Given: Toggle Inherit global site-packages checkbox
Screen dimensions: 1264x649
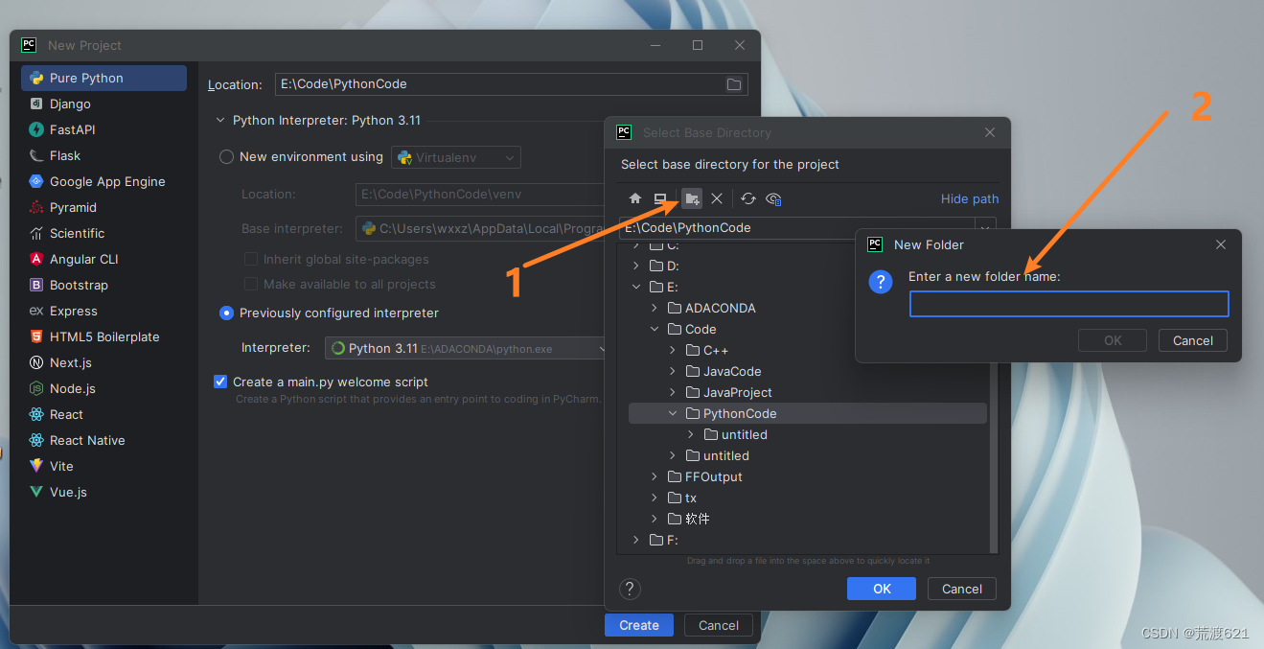Looking at the screenshot, I should 251,259.
